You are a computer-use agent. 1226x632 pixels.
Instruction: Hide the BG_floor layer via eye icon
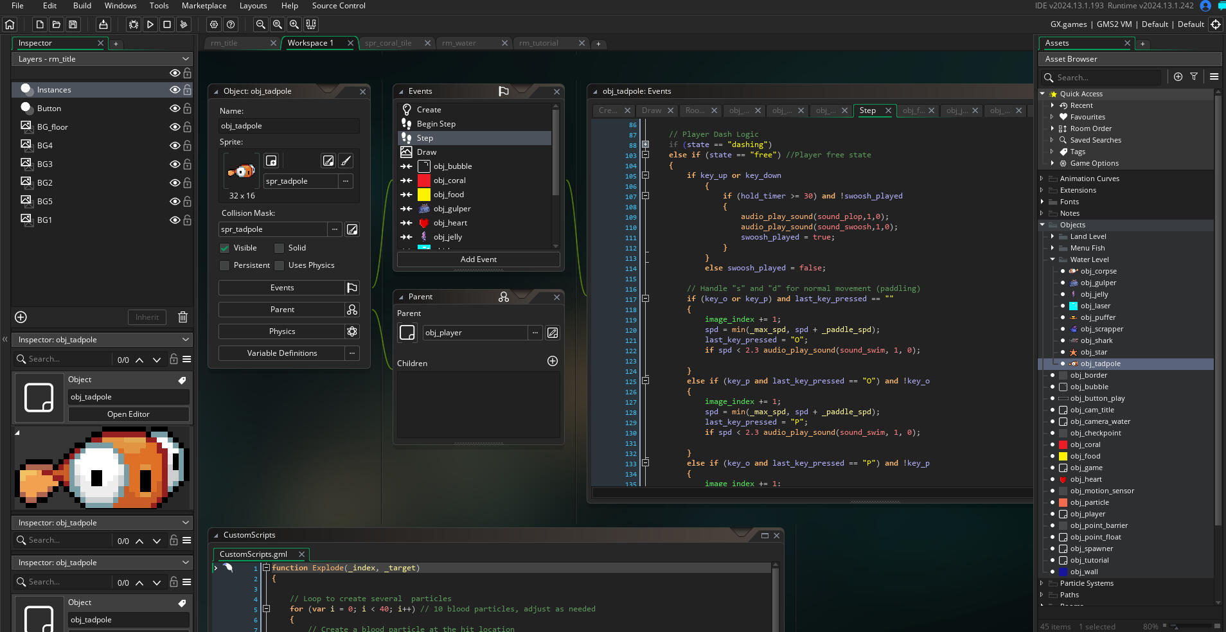(174, 127)
